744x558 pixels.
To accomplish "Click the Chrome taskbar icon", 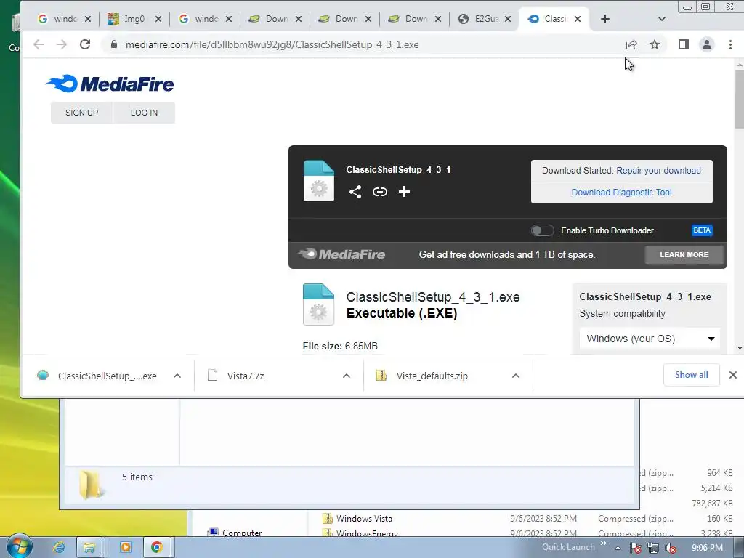I will [x=157, y=547].
